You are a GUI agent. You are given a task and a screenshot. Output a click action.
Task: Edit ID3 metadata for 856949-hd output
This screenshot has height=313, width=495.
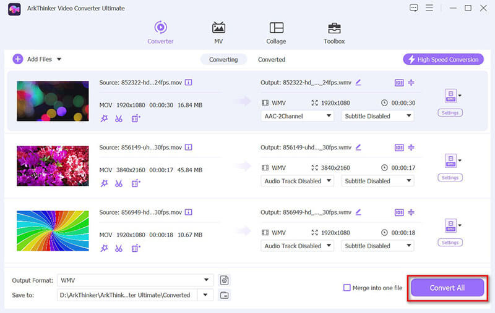coord(399,212)
